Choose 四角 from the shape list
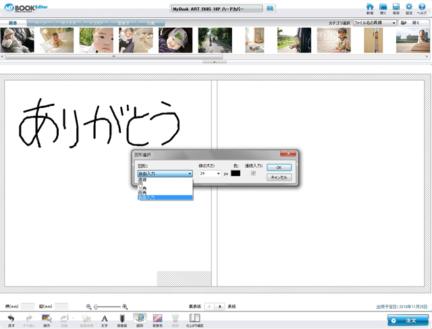Image resolution: width=432 pixels, height=329 pixels. pos(165,193)
